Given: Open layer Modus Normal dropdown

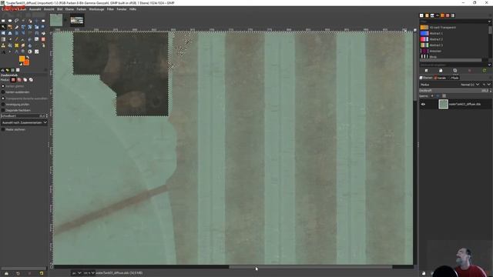Looking at the screenshot, I should pos(470,85).
